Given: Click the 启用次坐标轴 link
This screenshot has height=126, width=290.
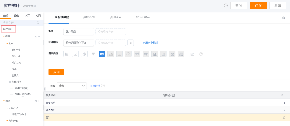Looking at the screenshot, I should [150, 43].
